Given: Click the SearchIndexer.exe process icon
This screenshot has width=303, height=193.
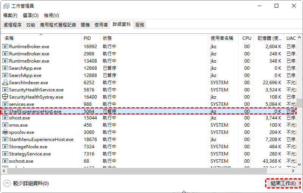Looking at the screenshot, I should pyautogui.click(x=5, y=83).
